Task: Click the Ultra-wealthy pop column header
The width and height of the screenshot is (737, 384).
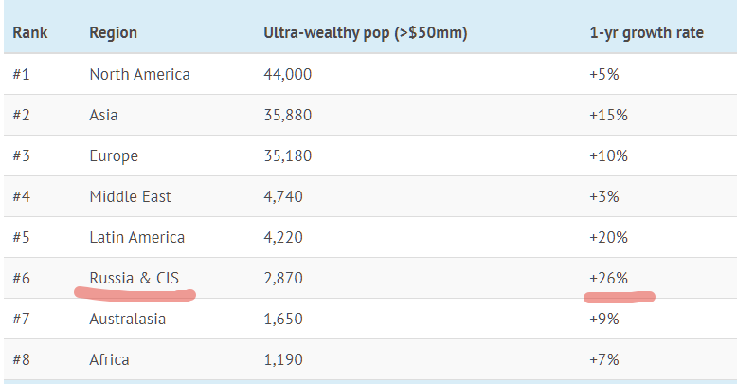Action: click(x=366, y=32)
